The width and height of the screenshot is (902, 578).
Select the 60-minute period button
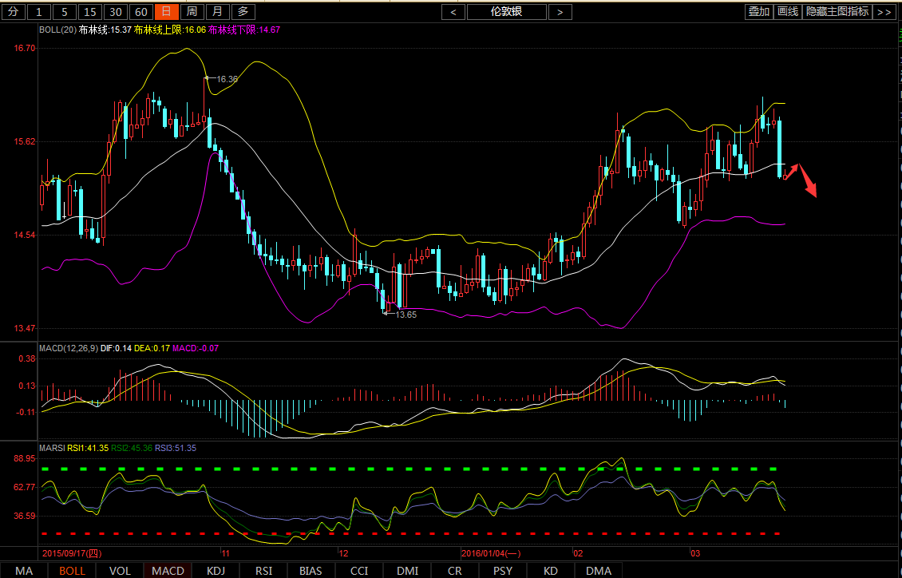pyautogui.click(x=140, y=12)
